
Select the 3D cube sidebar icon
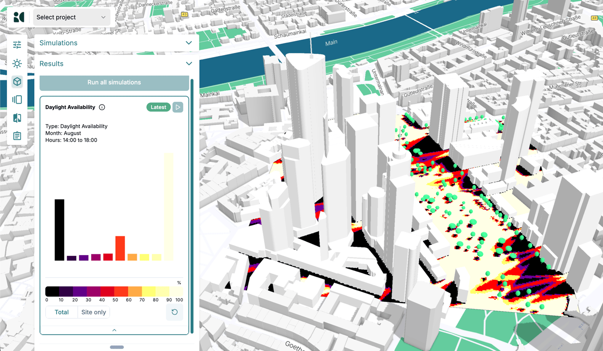[17, 82]
